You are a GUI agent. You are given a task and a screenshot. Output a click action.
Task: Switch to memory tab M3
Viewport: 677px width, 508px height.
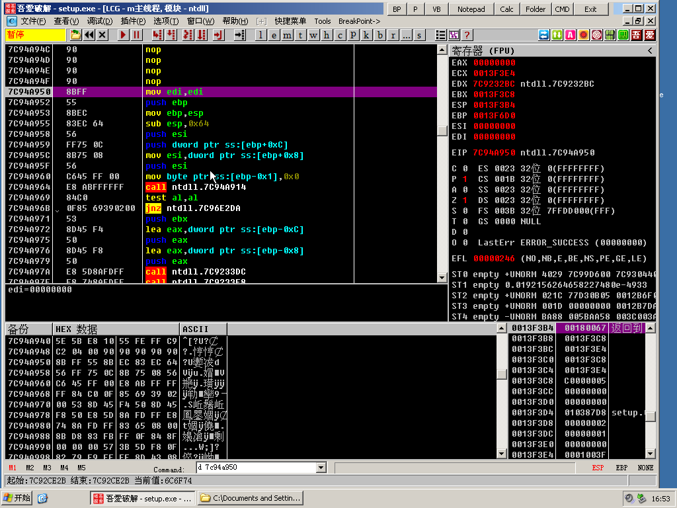coord(47,468)
